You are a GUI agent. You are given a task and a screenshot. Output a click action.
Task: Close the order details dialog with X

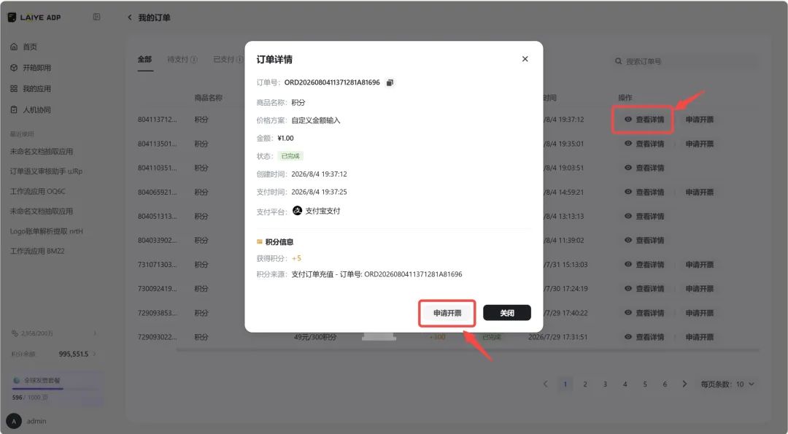tap(525, 59)
